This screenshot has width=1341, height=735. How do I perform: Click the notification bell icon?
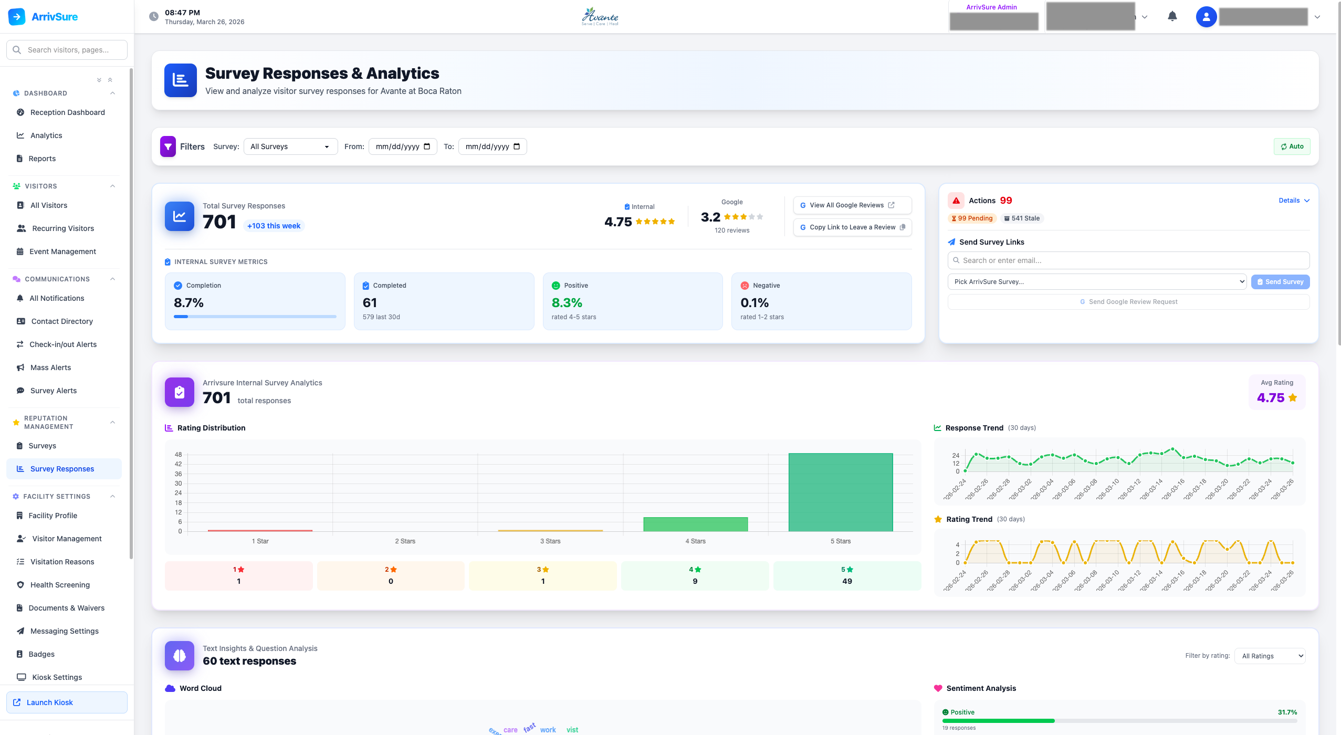tap(1172, 16)
